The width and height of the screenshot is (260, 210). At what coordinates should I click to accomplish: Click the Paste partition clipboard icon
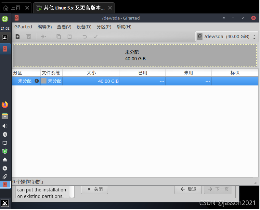[x=70, y=37]
